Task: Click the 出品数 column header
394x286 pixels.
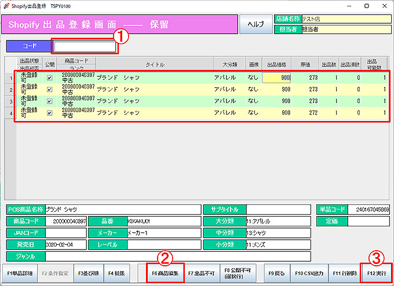Action: 329,64
